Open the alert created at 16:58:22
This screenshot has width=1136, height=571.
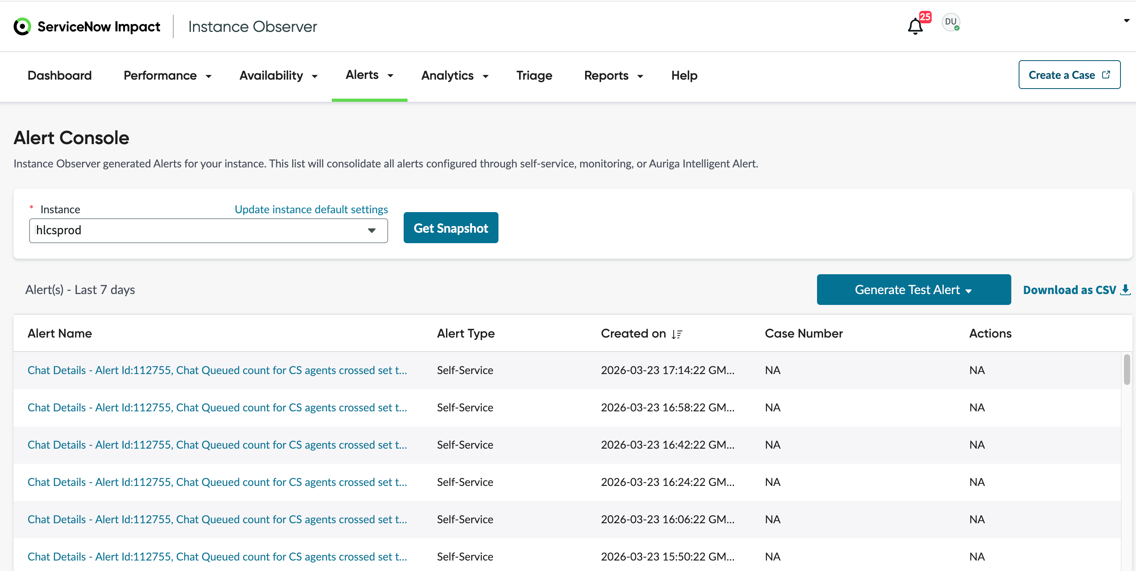pos(217,407)
